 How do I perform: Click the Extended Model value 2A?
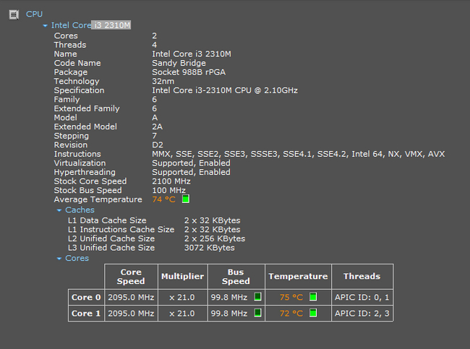coord(158,126)
